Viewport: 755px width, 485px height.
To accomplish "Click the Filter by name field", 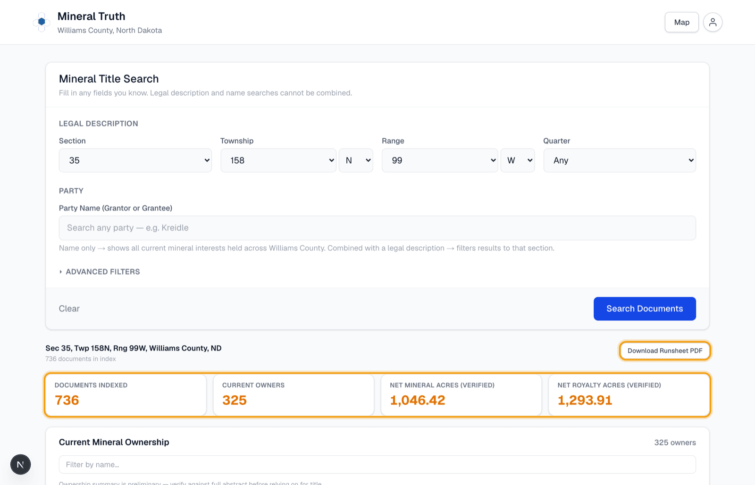I will (x=377, y=465).
